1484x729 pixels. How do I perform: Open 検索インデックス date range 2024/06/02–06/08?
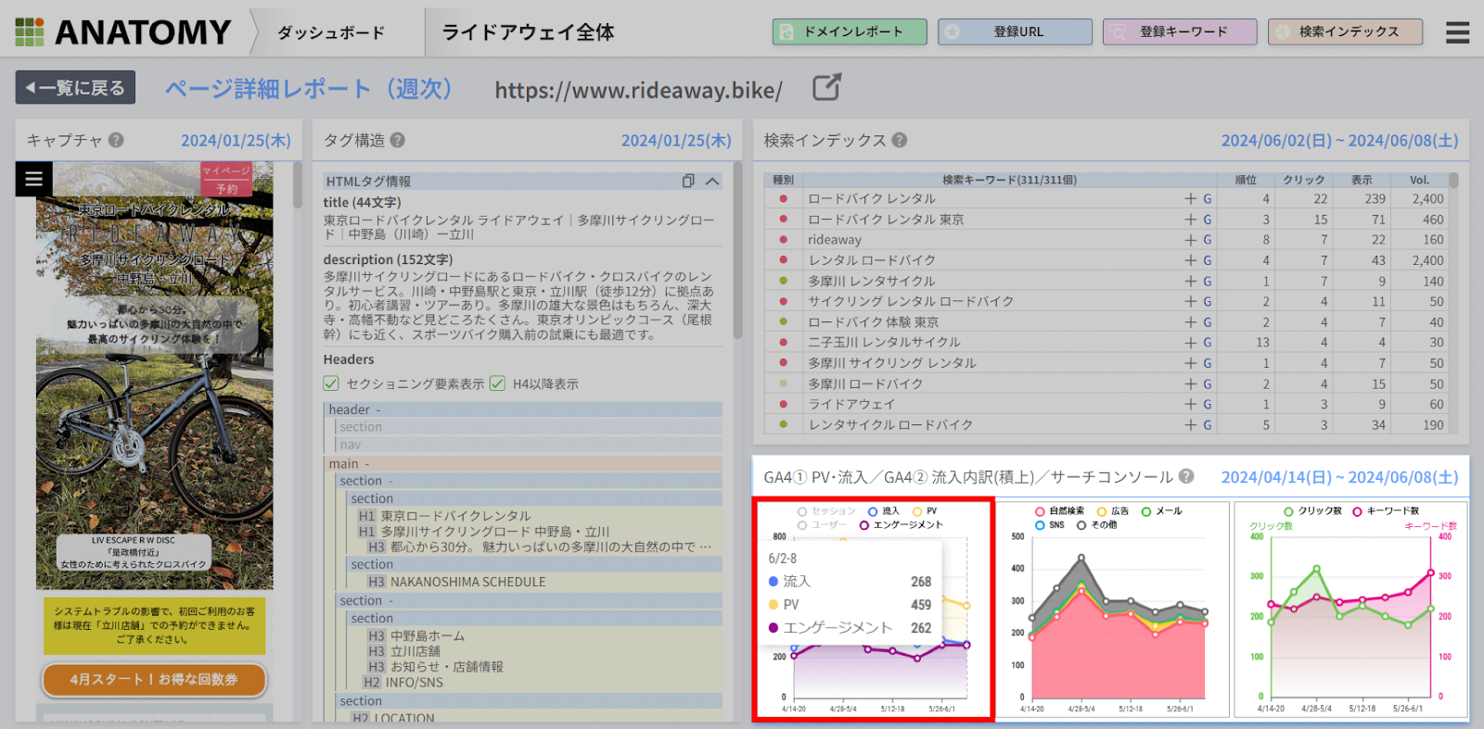1339,141
